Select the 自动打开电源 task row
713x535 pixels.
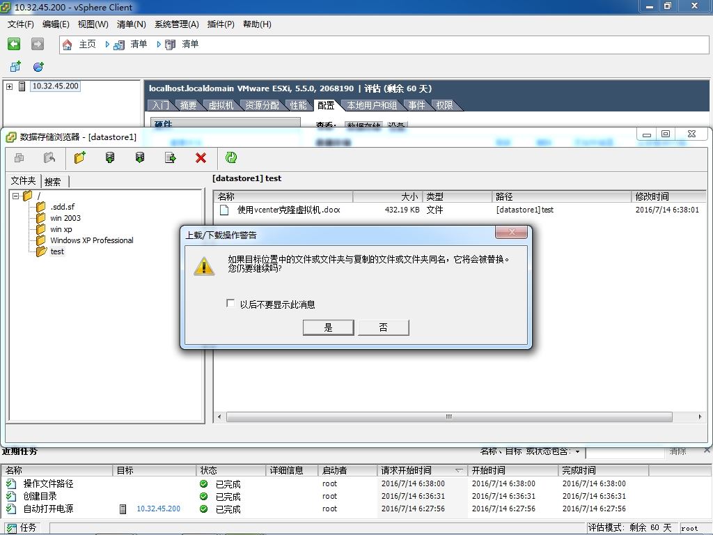point(356,509)
